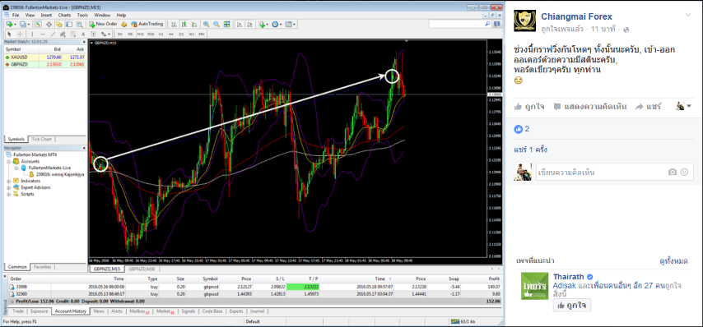Switch to the Tick Chart tab
Image resolution: width=703 pixels, height=327 pixels.
[x=41, y=139]
